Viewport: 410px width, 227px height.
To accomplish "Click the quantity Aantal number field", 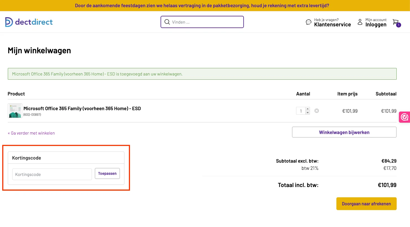I will coord(301,111).
